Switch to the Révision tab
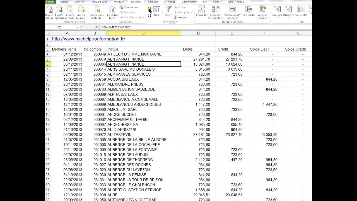 [153, 2]
